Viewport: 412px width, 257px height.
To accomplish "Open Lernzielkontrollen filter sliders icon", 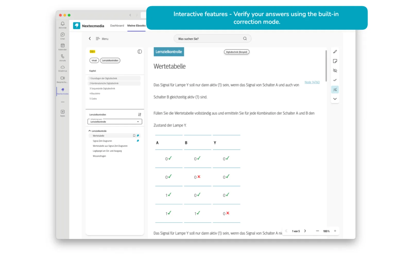I will point(140,115).
